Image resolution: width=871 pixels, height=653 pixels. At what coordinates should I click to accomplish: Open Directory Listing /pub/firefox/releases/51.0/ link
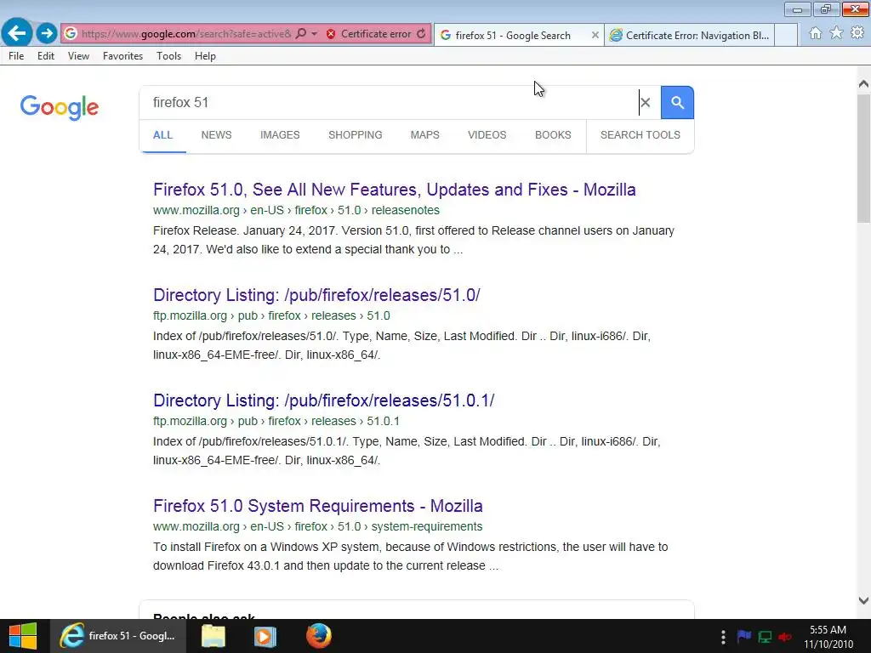click(316, 295)
